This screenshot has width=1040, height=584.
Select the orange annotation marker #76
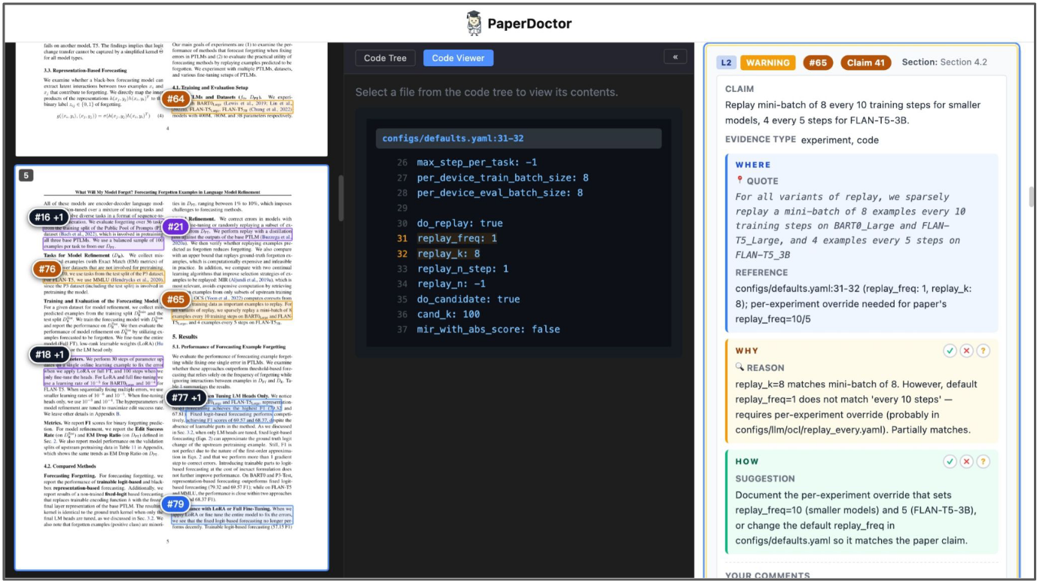point(46,269)
